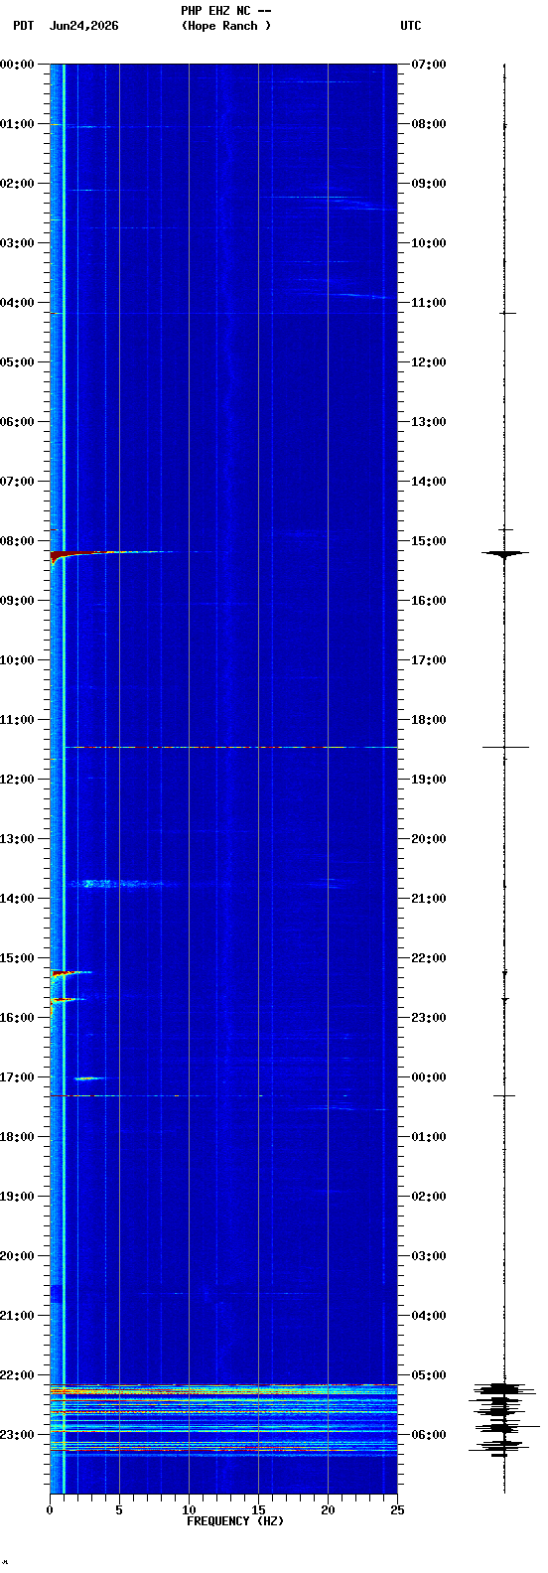548x1573 pixels.
Task: Click the UTC axis label "02:00"
Action: 429,1197
